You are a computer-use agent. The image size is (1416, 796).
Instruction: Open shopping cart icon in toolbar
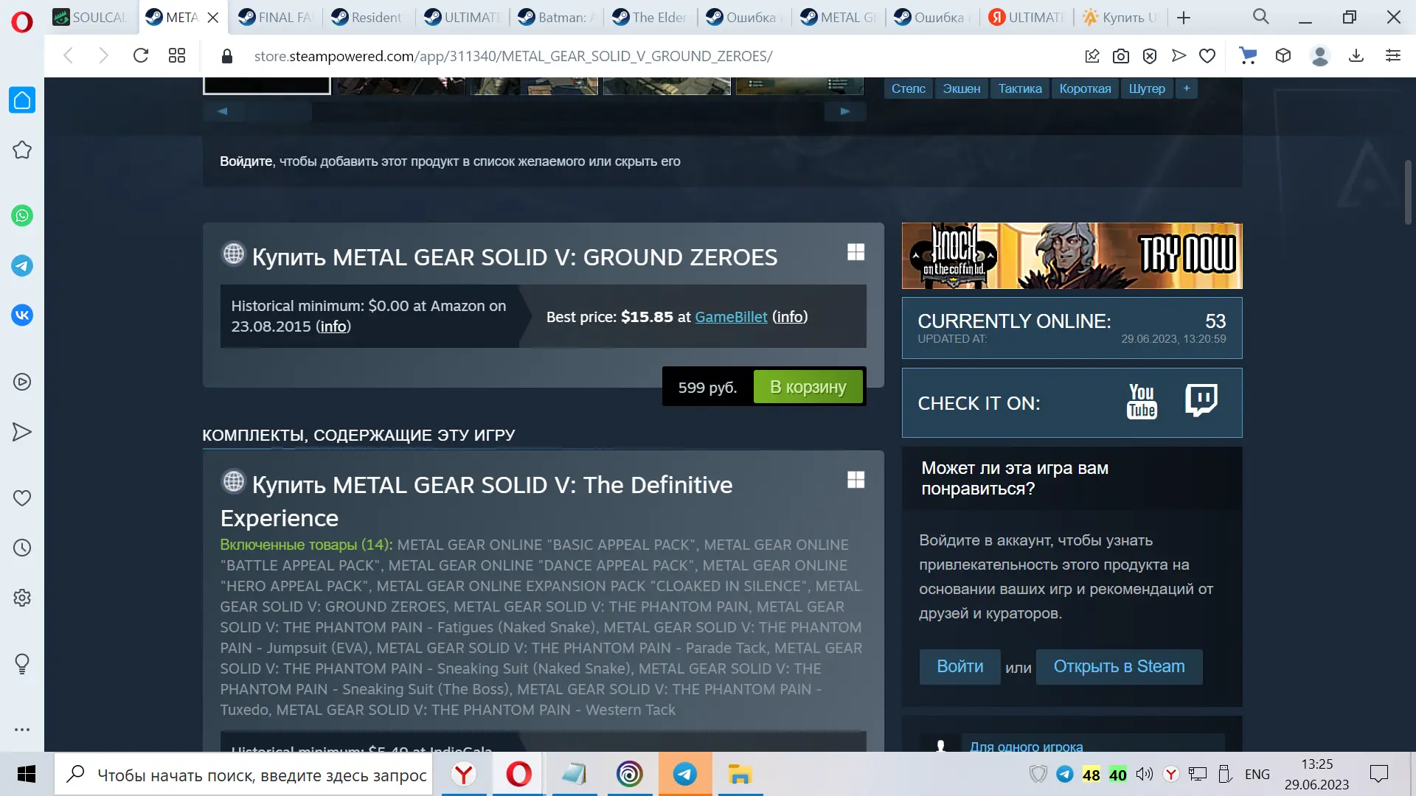point(1248,56)
